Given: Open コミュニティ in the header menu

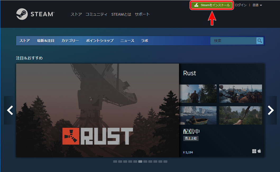Looking at the screenshot, I should point(97,14).
